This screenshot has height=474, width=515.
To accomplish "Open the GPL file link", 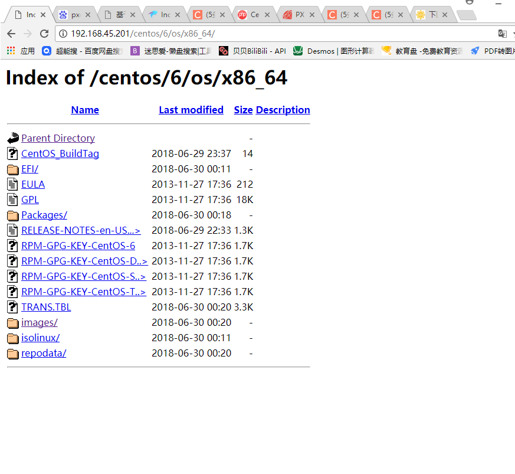I will click(x=30, y=200).
